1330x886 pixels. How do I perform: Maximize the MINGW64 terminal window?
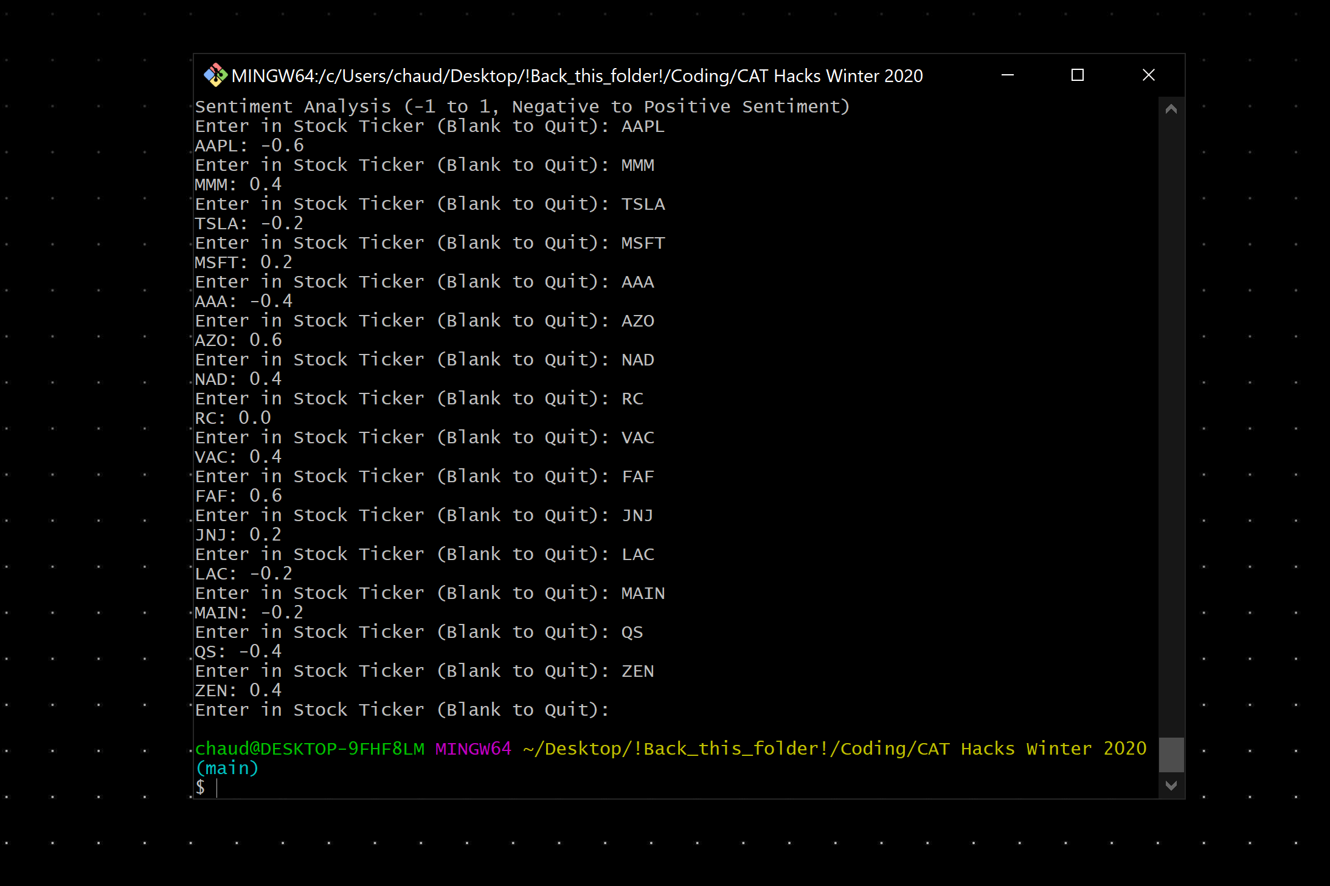(x=1077, y=75)
